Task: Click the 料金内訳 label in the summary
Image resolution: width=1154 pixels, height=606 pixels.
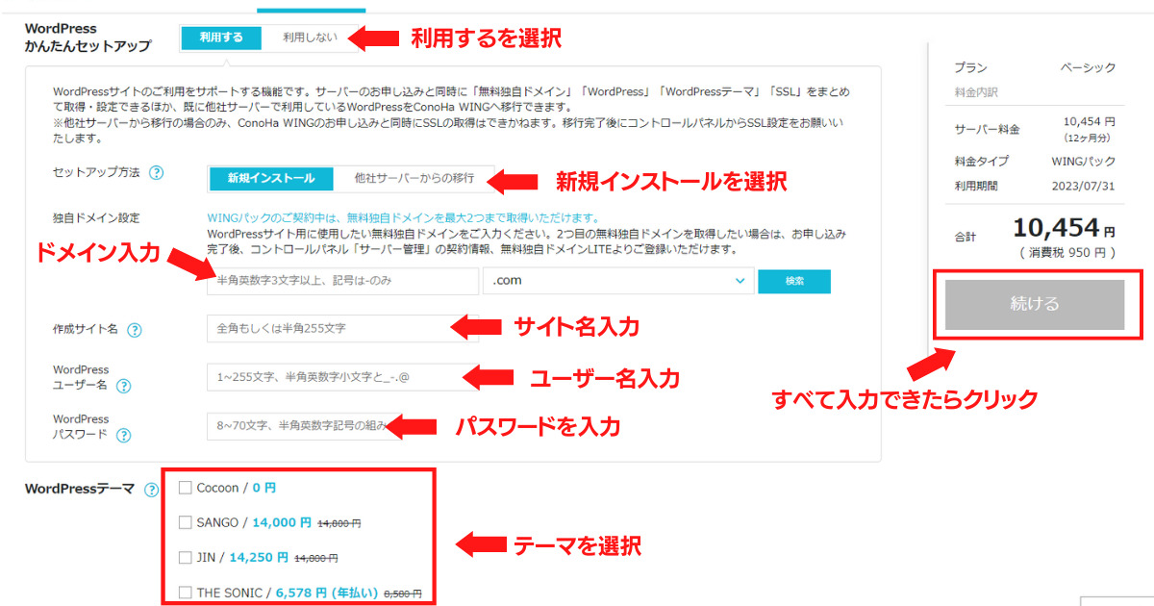Action: [x=976, y=92]
